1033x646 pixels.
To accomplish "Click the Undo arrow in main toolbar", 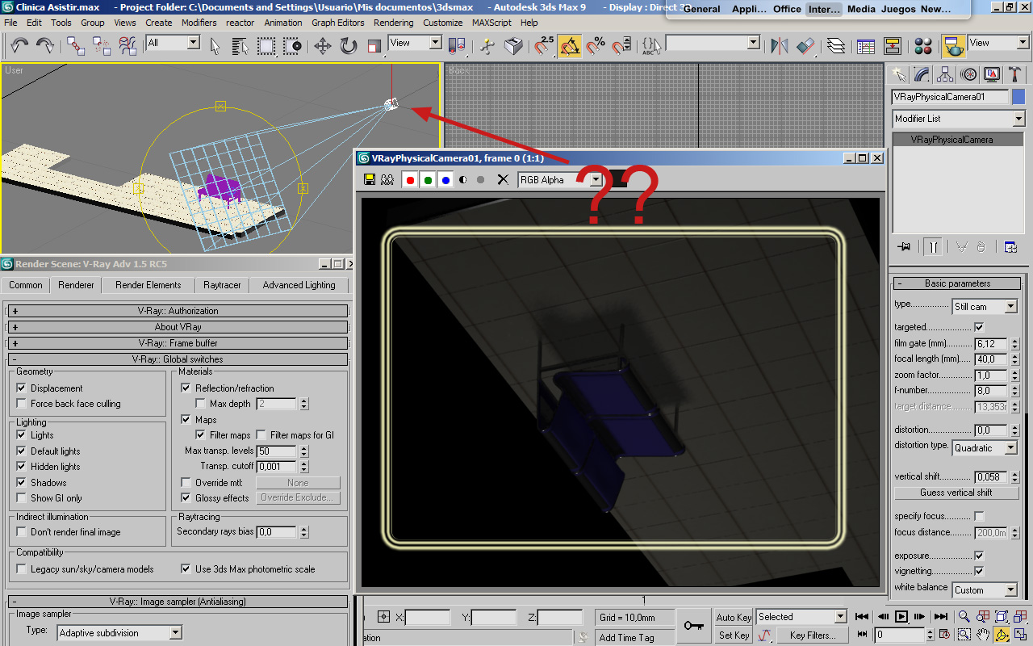I will pos(19,45).
